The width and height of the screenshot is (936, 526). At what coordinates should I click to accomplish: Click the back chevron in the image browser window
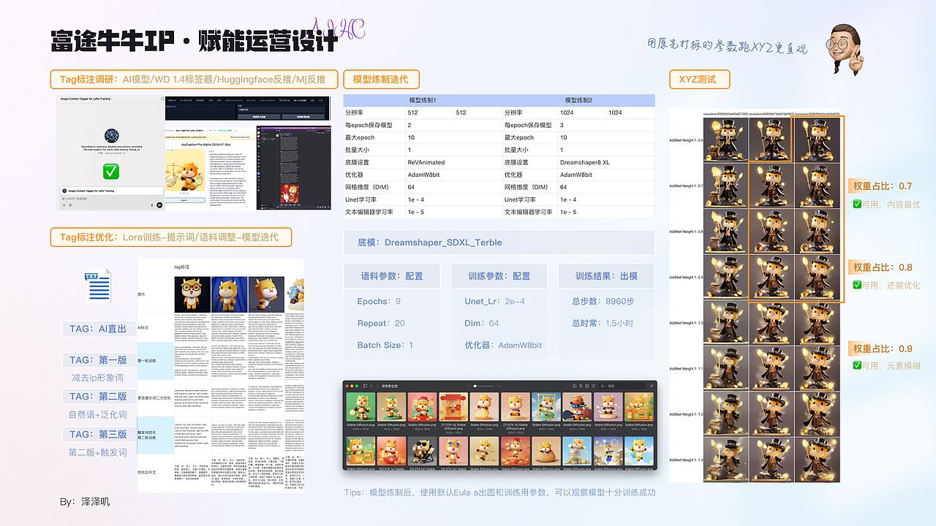(x=371, y=386)
